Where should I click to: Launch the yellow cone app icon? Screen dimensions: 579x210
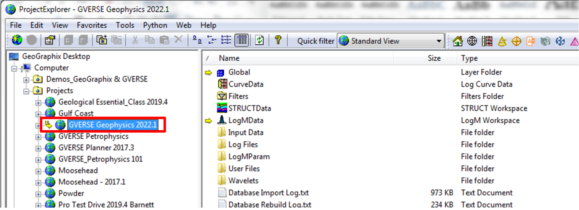(x=502, y=41)
